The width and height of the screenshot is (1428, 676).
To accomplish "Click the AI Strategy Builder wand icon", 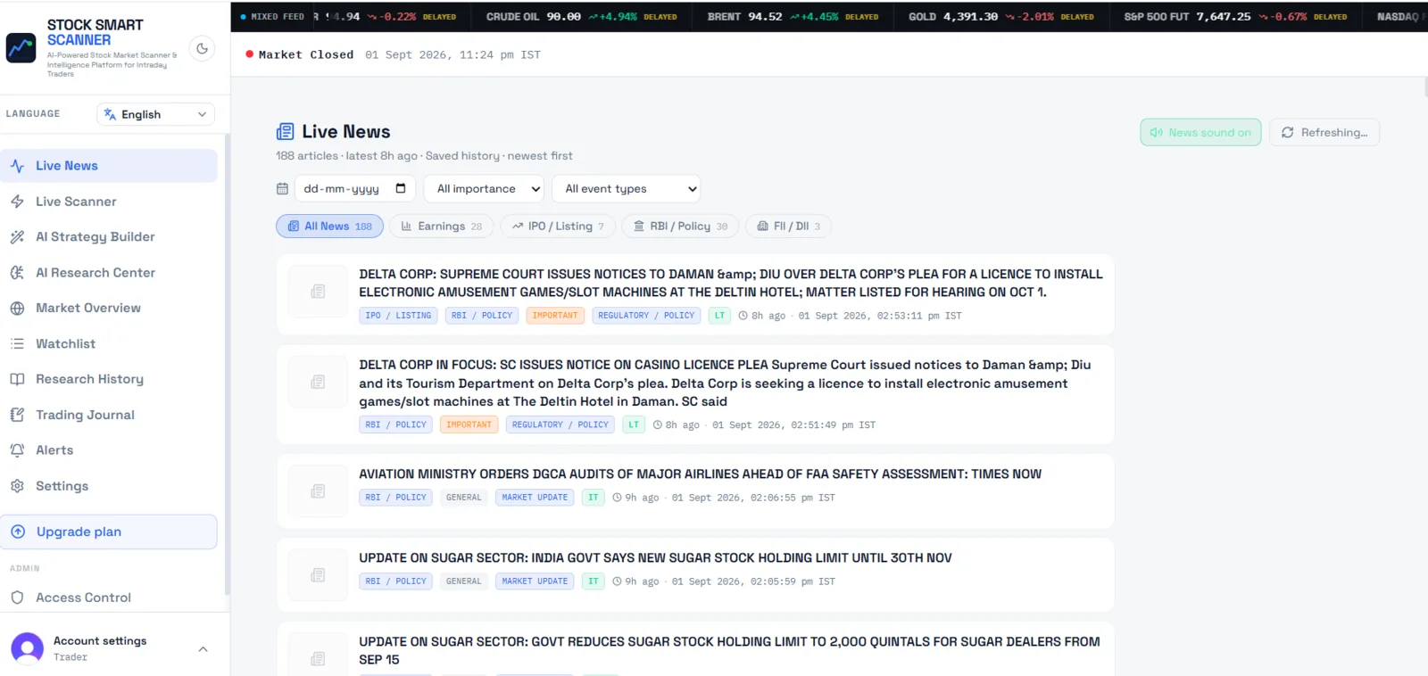I will [17, 237].
